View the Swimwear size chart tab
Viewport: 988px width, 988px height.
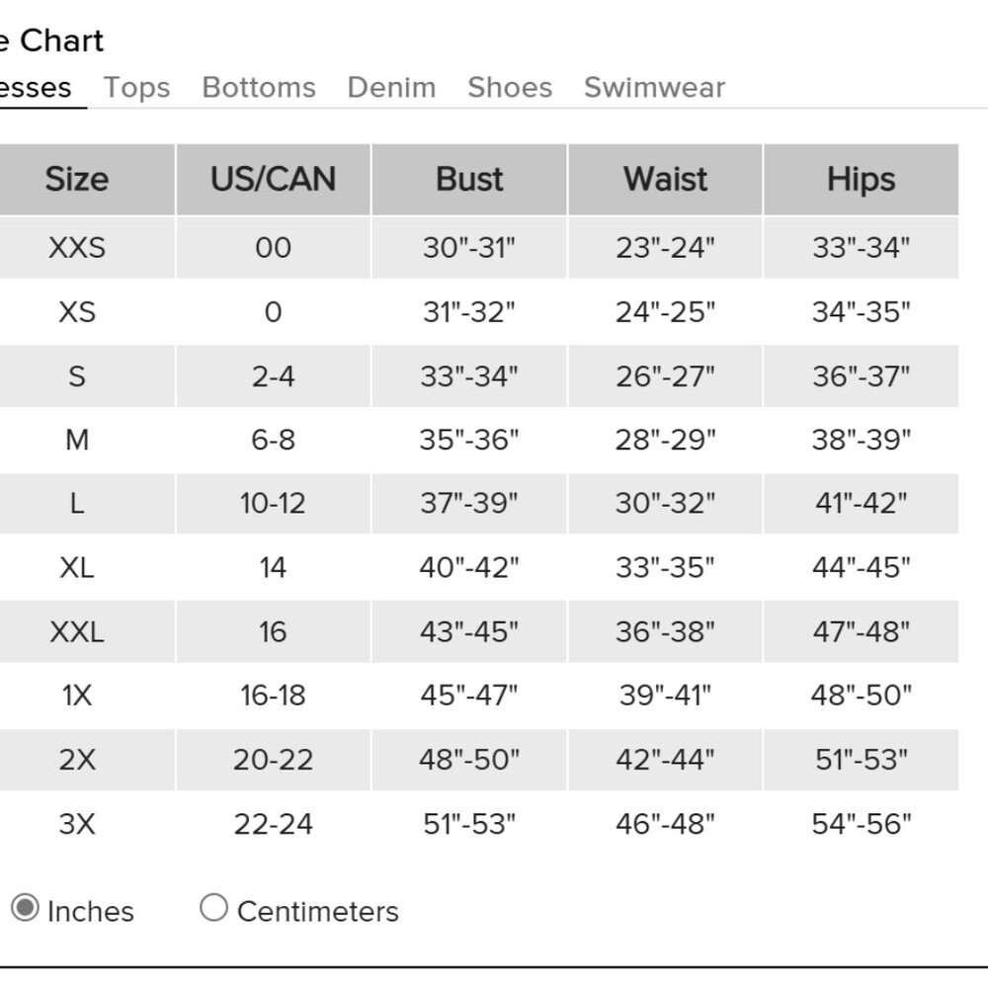coord(655,88)
